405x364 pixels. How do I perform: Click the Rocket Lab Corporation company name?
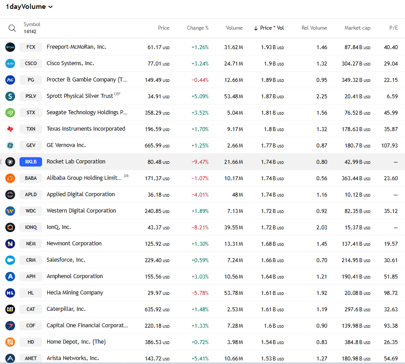pos(76,162)
